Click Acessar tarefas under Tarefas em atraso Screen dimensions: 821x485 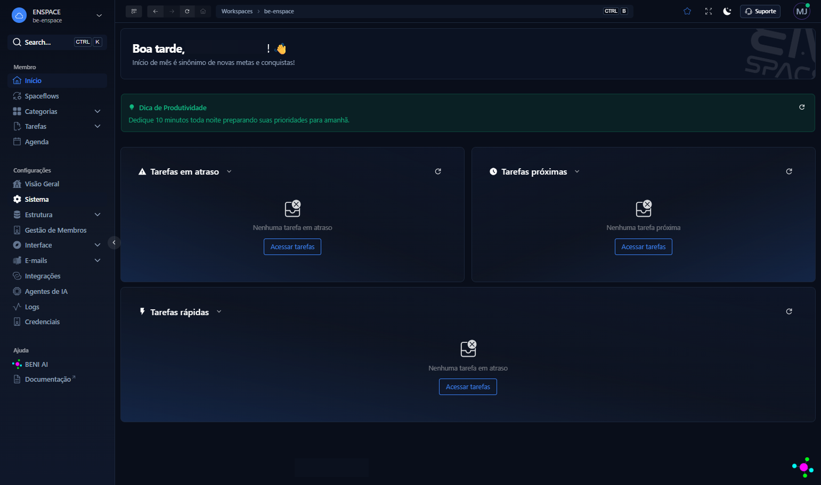coord(292,247)
